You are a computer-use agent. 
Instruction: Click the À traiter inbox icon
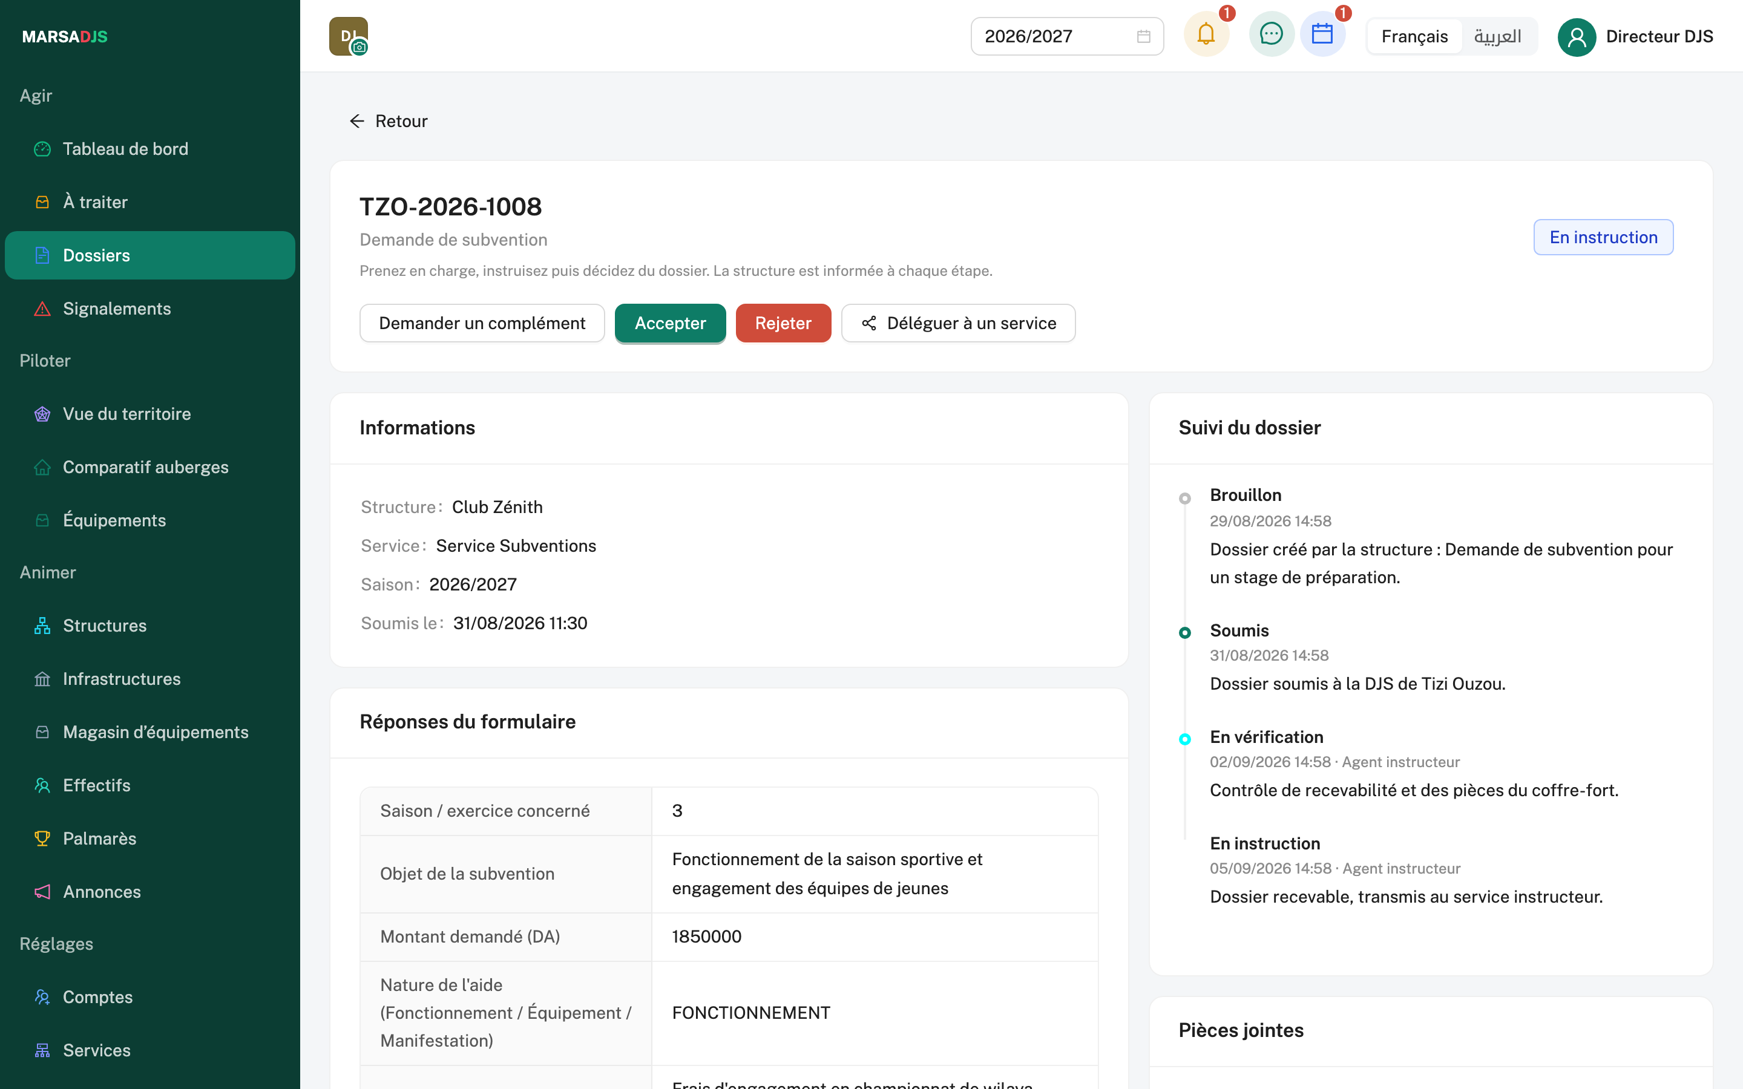pos(42,203)
